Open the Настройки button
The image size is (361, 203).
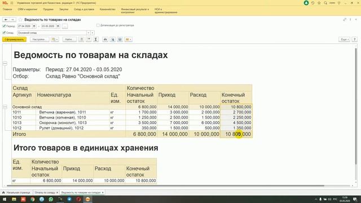[x=39, y=39]
